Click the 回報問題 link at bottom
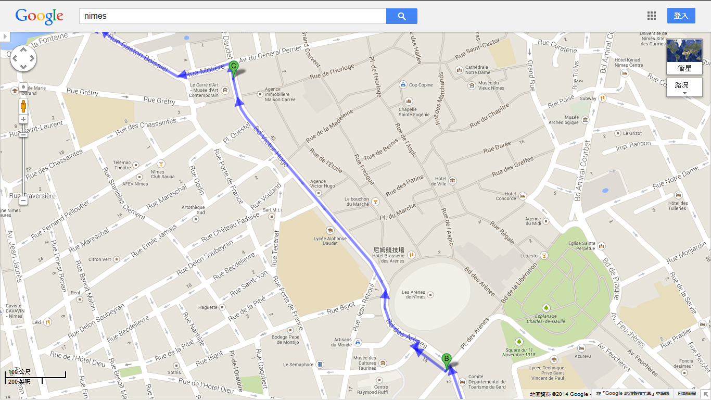 click(687, 394)
